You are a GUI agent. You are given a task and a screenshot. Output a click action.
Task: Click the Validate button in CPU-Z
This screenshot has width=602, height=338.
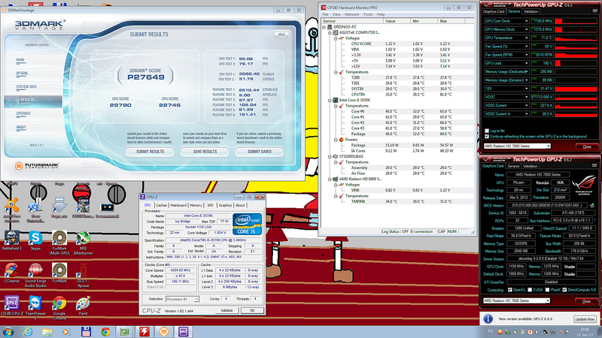(227, 310)
